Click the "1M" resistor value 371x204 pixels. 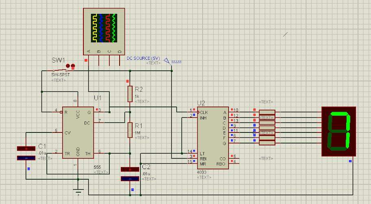pyautogui.click(x=137, y=133)
